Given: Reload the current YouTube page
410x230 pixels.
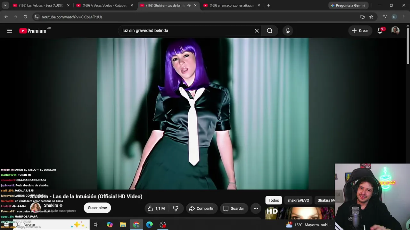Looking at the screenshot, I should pyautogui.click(x=25, y=17).
